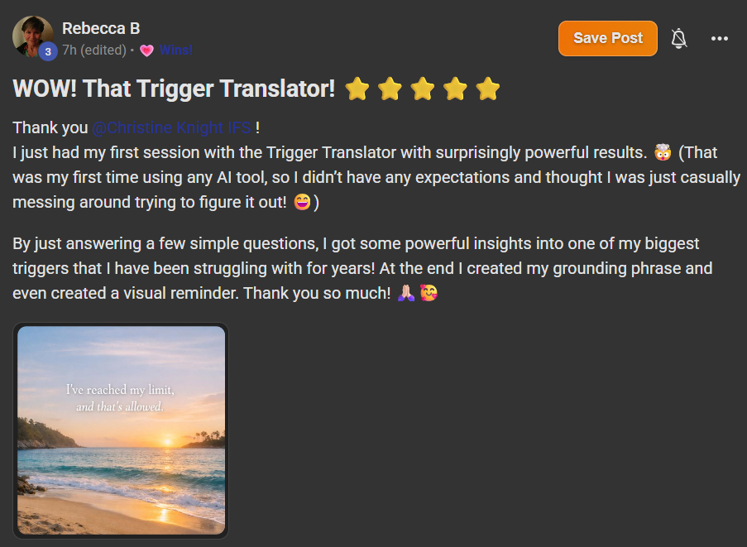Viewport: 747px width, 547px height.
Task: Click Rebecca B's profile avatar photo
Action: pyautogui.click(x=31, y=35)
